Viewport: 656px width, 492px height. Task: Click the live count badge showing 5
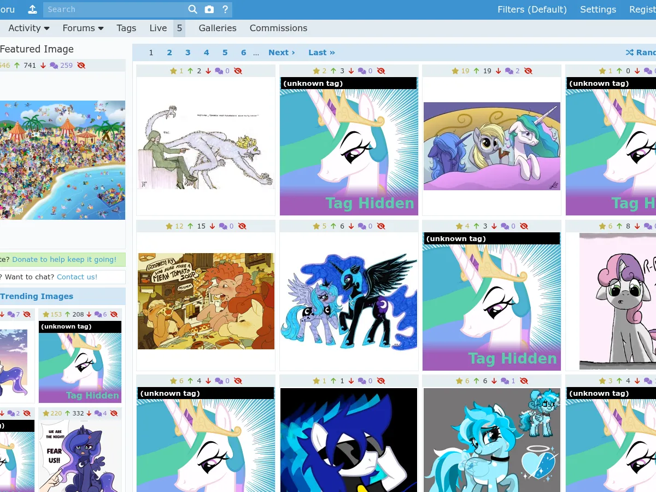click(x=179, y=28)
